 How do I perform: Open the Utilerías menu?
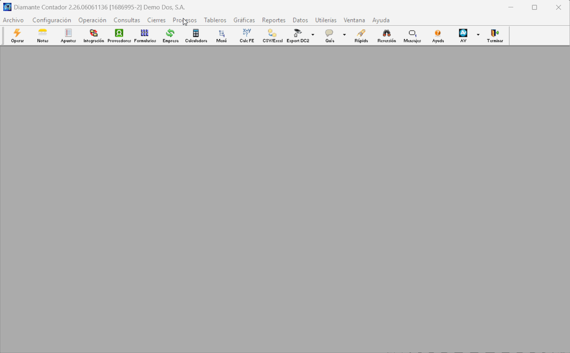pyautogui.click(x=326, y=20)
